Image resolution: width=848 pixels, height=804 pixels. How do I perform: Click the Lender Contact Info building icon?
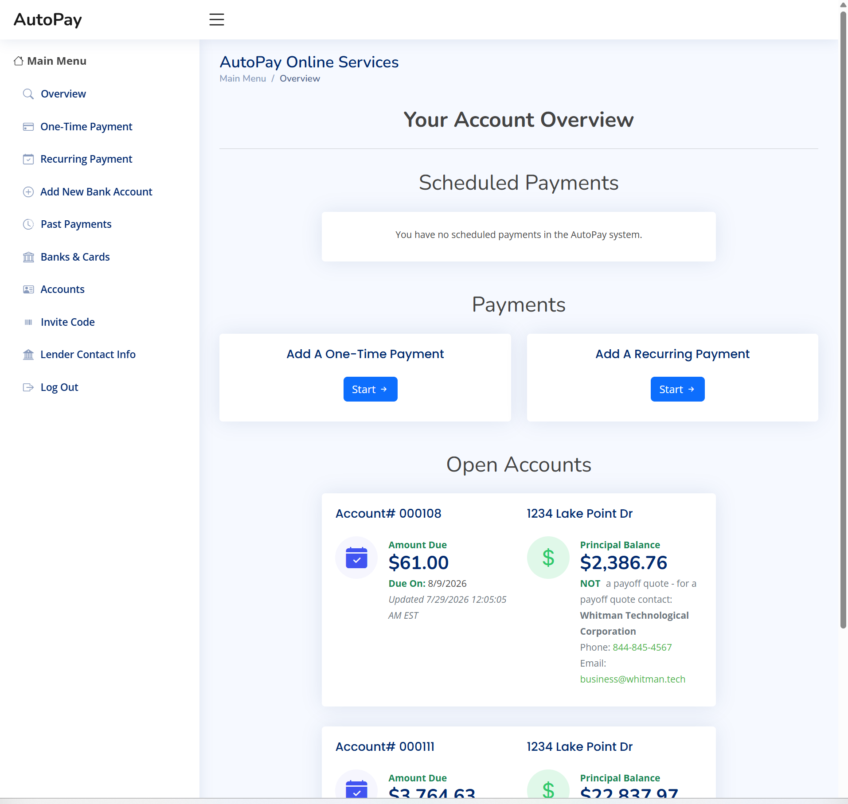tap(28, 355)
